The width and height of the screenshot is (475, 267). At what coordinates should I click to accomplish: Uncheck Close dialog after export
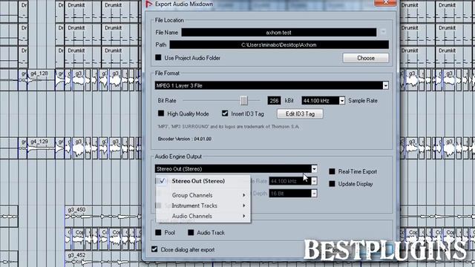pyautogui.click(x=154, y=249)
